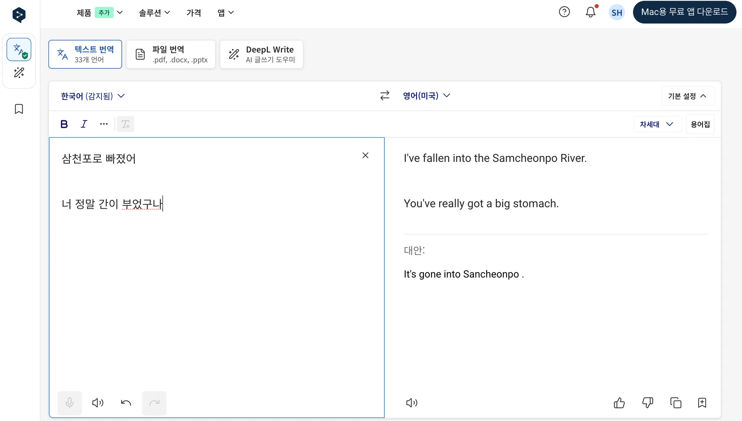Viewport: 742px width, 421px height.
Task: Open notifications bell
Action: pyautogui.click(x=591, y=12)
